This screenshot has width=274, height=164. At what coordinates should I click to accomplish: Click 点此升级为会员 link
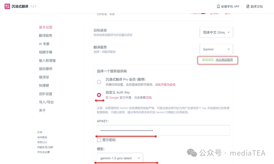[165, 85]
